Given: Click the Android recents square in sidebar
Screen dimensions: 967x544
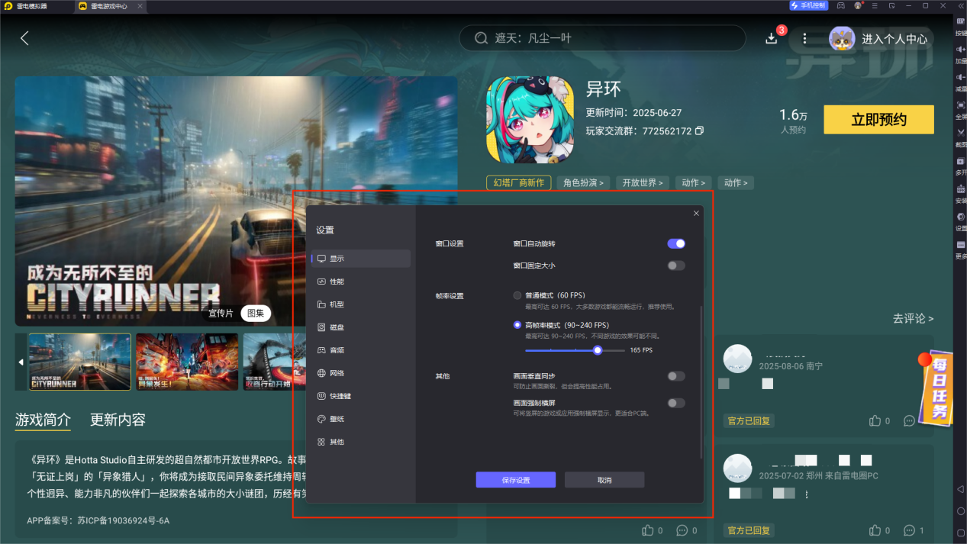Looking at the screenshot, I should click(961, 532).
